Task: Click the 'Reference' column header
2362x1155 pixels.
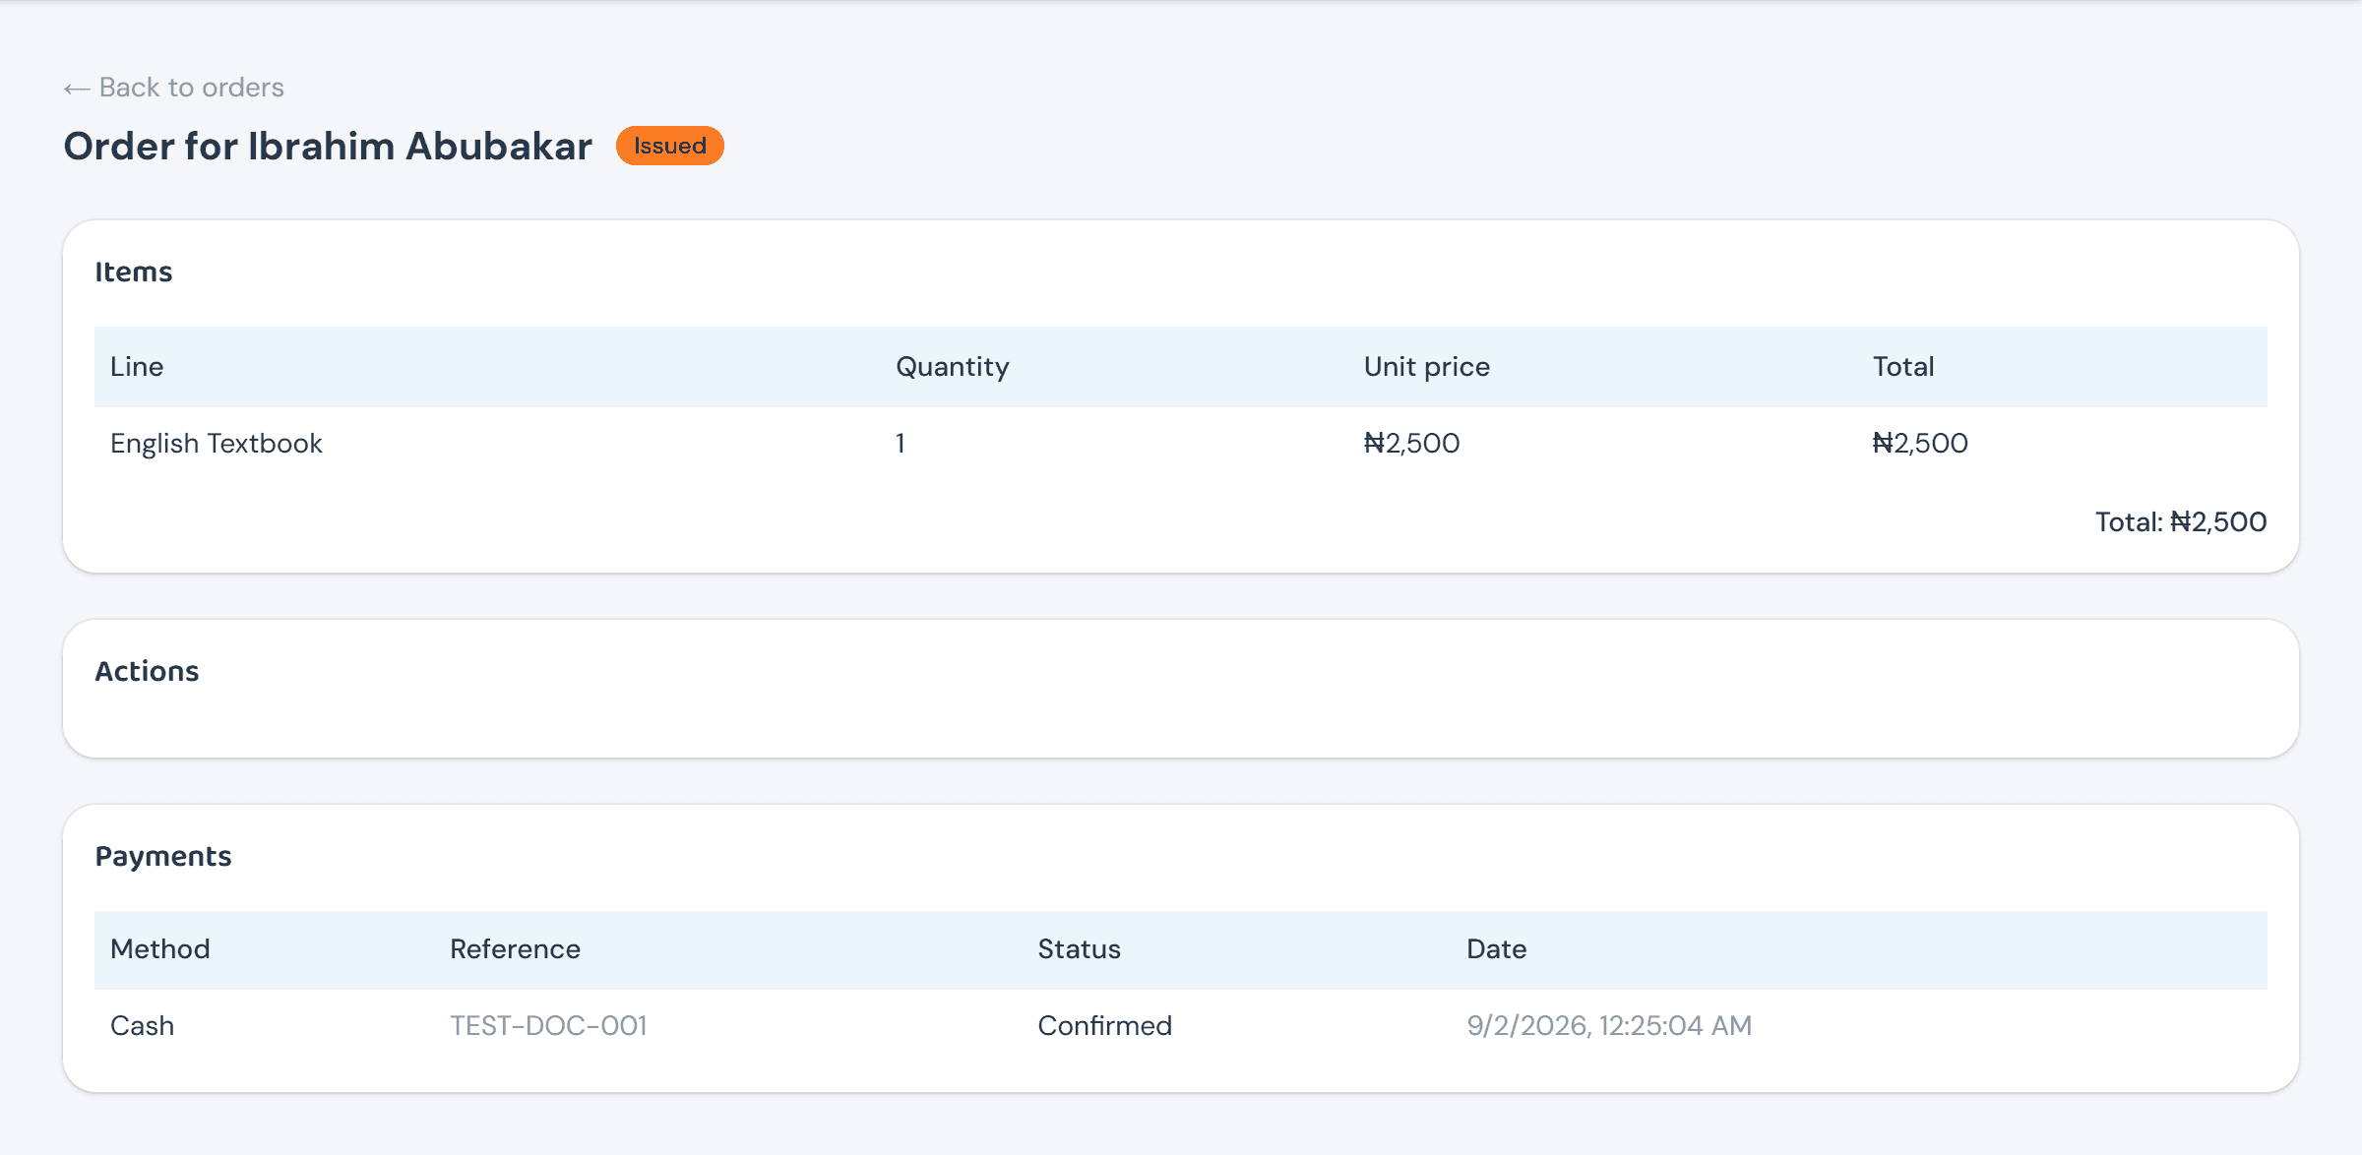Action: point(515,948)
